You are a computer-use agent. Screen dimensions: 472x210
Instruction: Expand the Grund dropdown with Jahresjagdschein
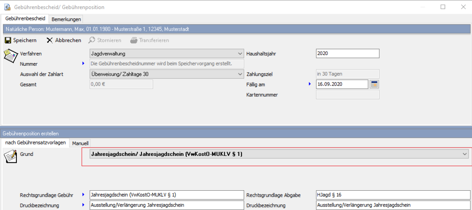[x=464, y=154]
